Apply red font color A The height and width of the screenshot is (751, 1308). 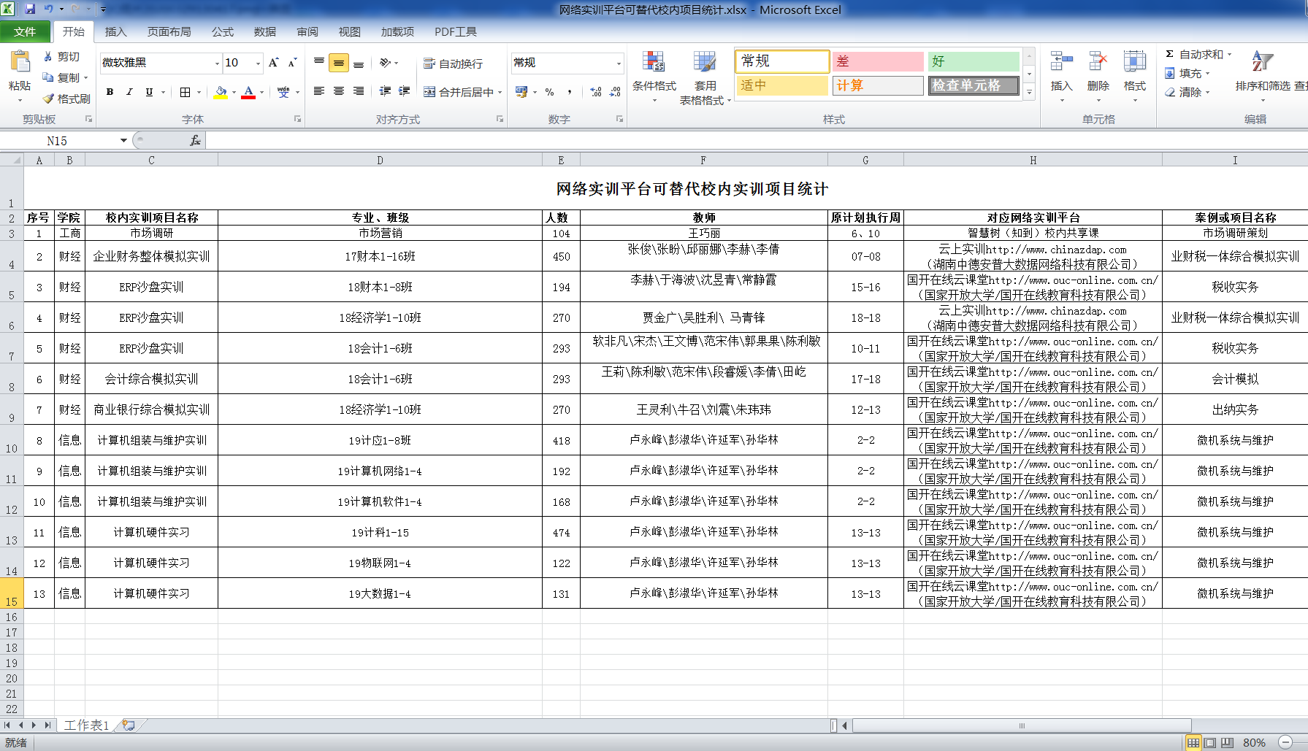point(248,92)
